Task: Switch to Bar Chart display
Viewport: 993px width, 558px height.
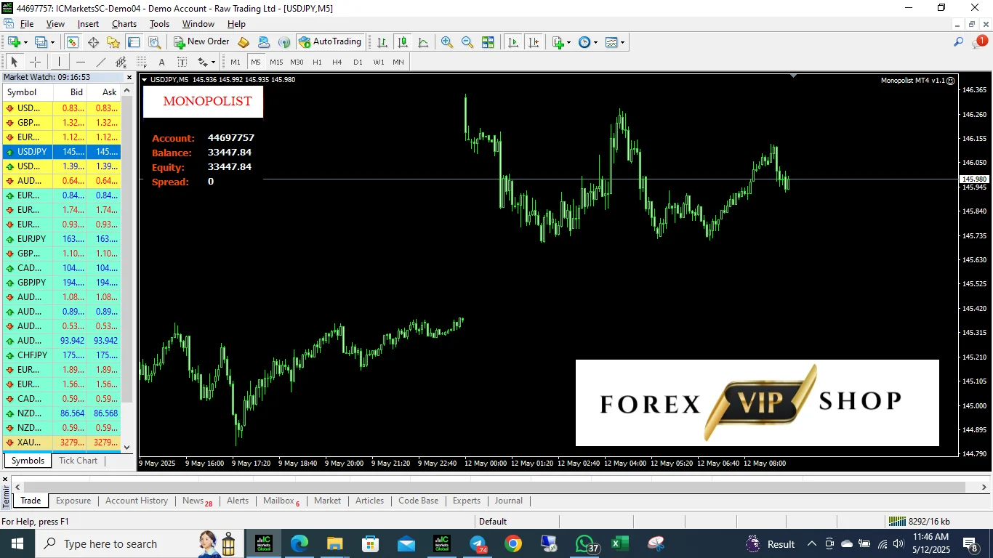Action: [x=382, y=42]
